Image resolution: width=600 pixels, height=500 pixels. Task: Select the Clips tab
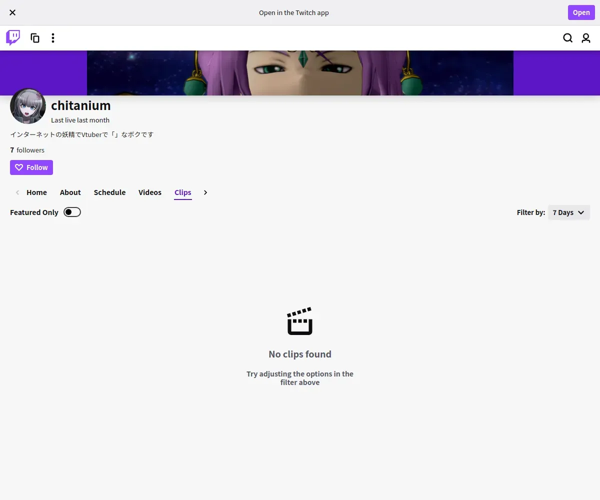[x=183, y=192]
